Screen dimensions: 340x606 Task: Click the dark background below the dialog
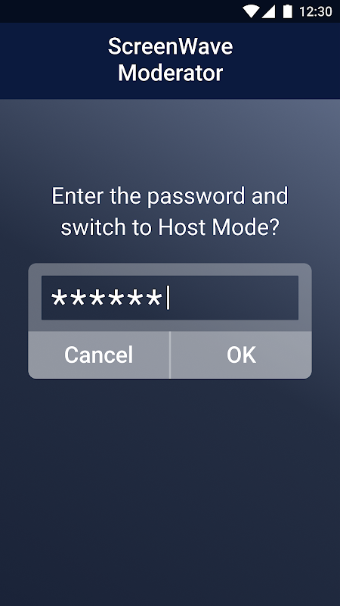point(170,491)
